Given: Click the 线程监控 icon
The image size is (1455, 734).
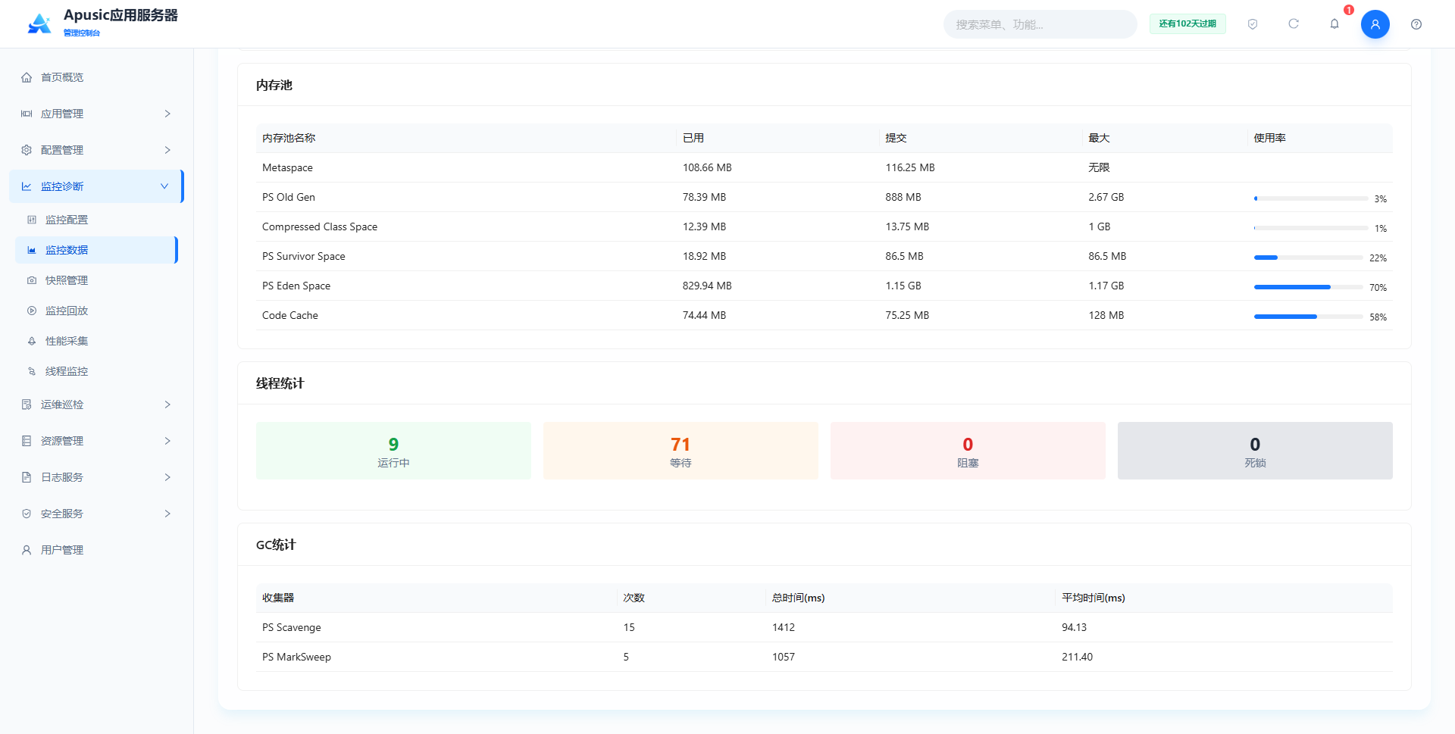Looking at the screenshot, I should 32,371.
